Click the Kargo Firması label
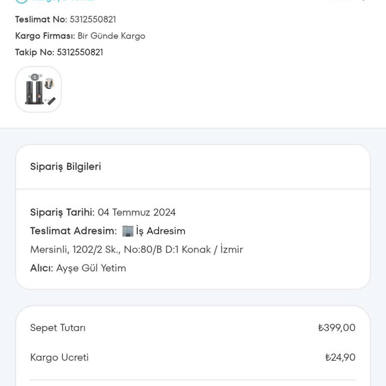Screen dimensions: 386x386 [x=45, y=36]
